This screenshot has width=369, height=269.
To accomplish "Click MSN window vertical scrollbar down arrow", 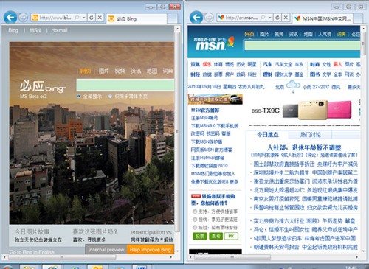I will [x=363, y=251].
